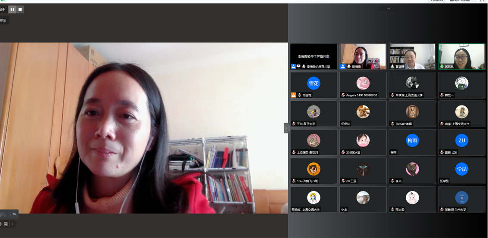Click muted mic on doll avatar tile 上海交通大学
The width and height of the screenshot is (488, 238).
441,124
